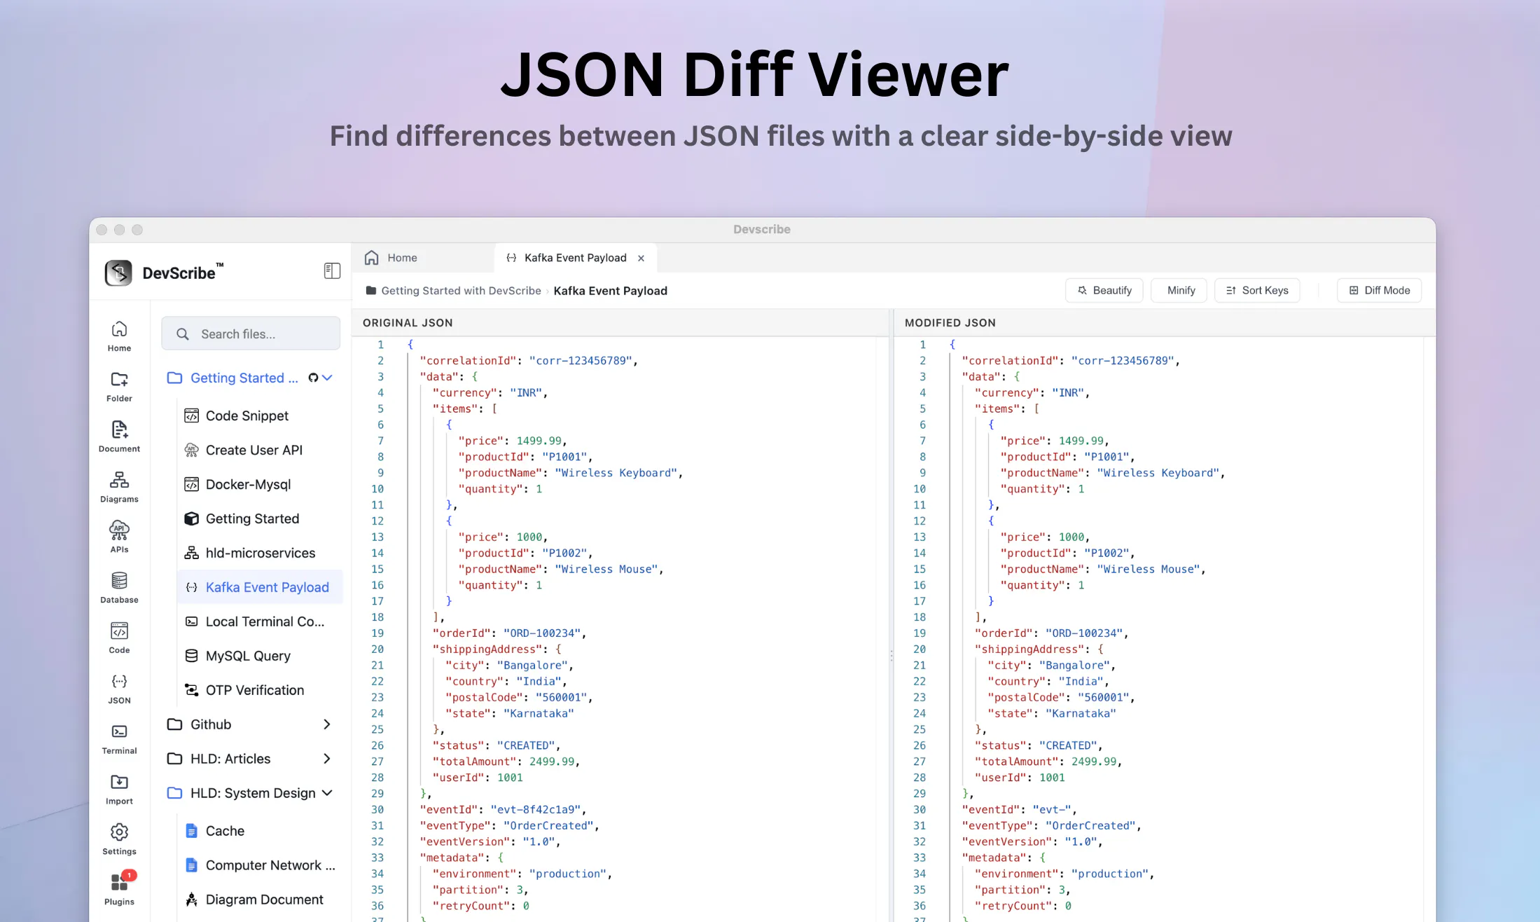This screenshot has width=1540, height=922.
Task: Create a new Document from sidebar
Action: click(x=119, y=436)
